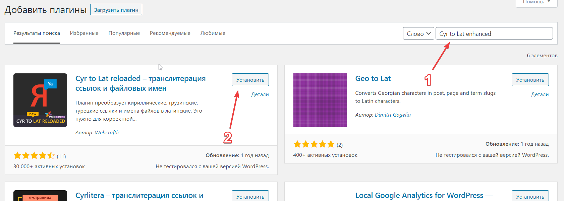Click author link Dimitri Gogelia
Image resolution: width=564 pixels, height=201 pixels.
pos(392,115)
